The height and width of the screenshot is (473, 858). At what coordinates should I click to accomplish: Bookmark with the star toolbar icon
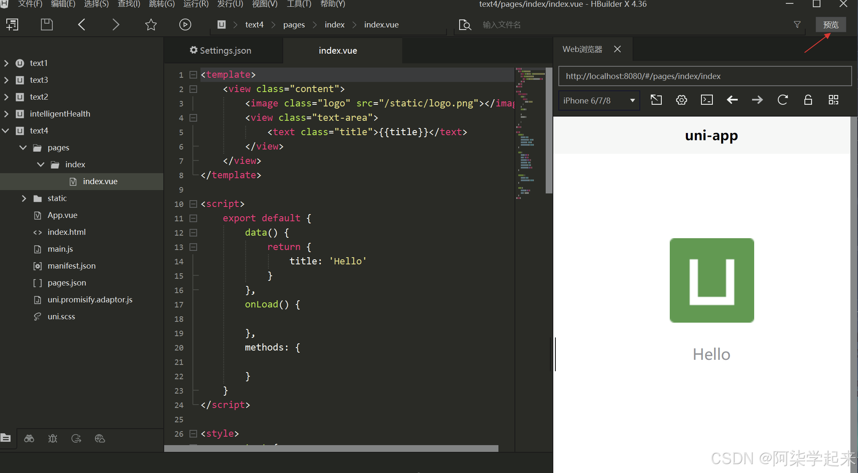(x=151, y=24)
